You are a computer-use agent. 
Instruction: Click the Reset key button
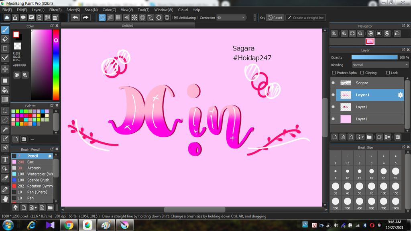pos(275,18)
